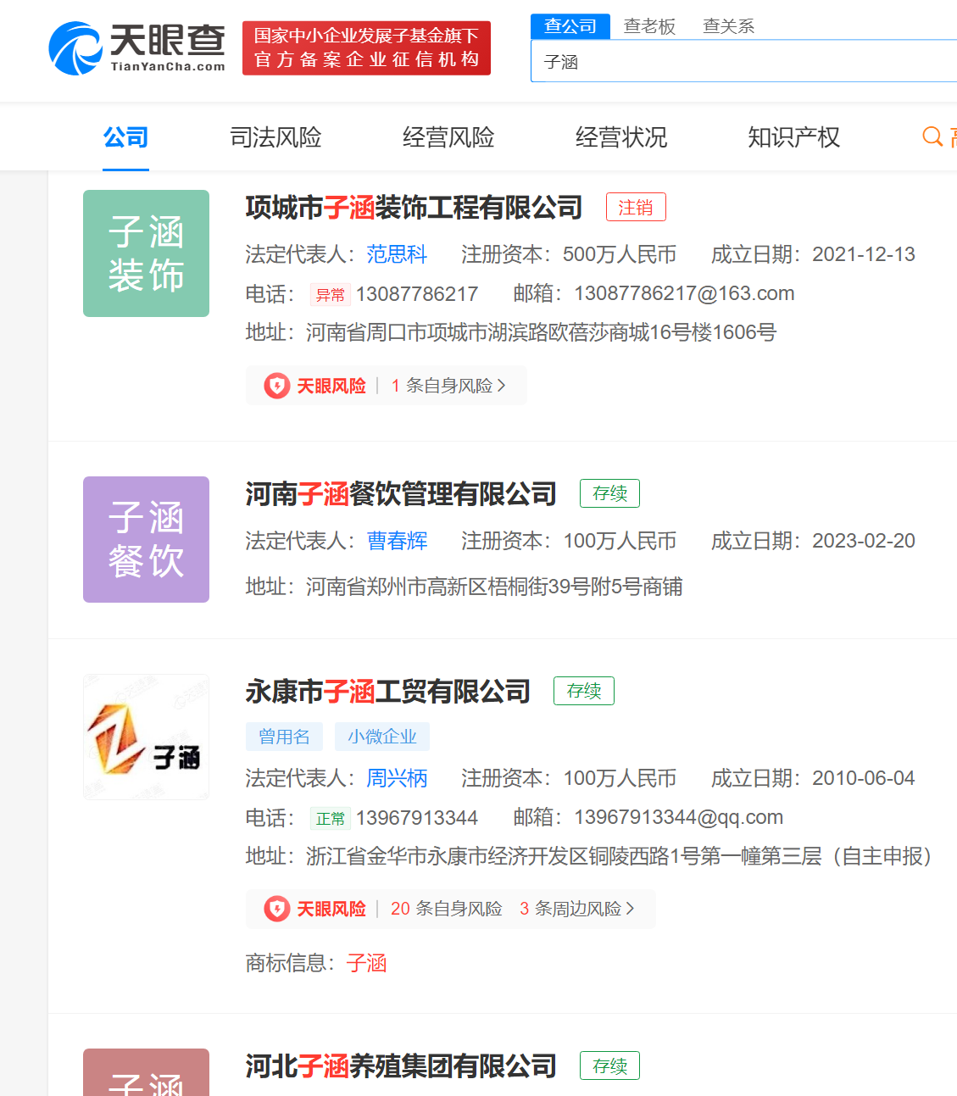Open the 子涵餐饮 purple company logo
This screenshot has height=1096, width=957.
[x=146, y=539]
